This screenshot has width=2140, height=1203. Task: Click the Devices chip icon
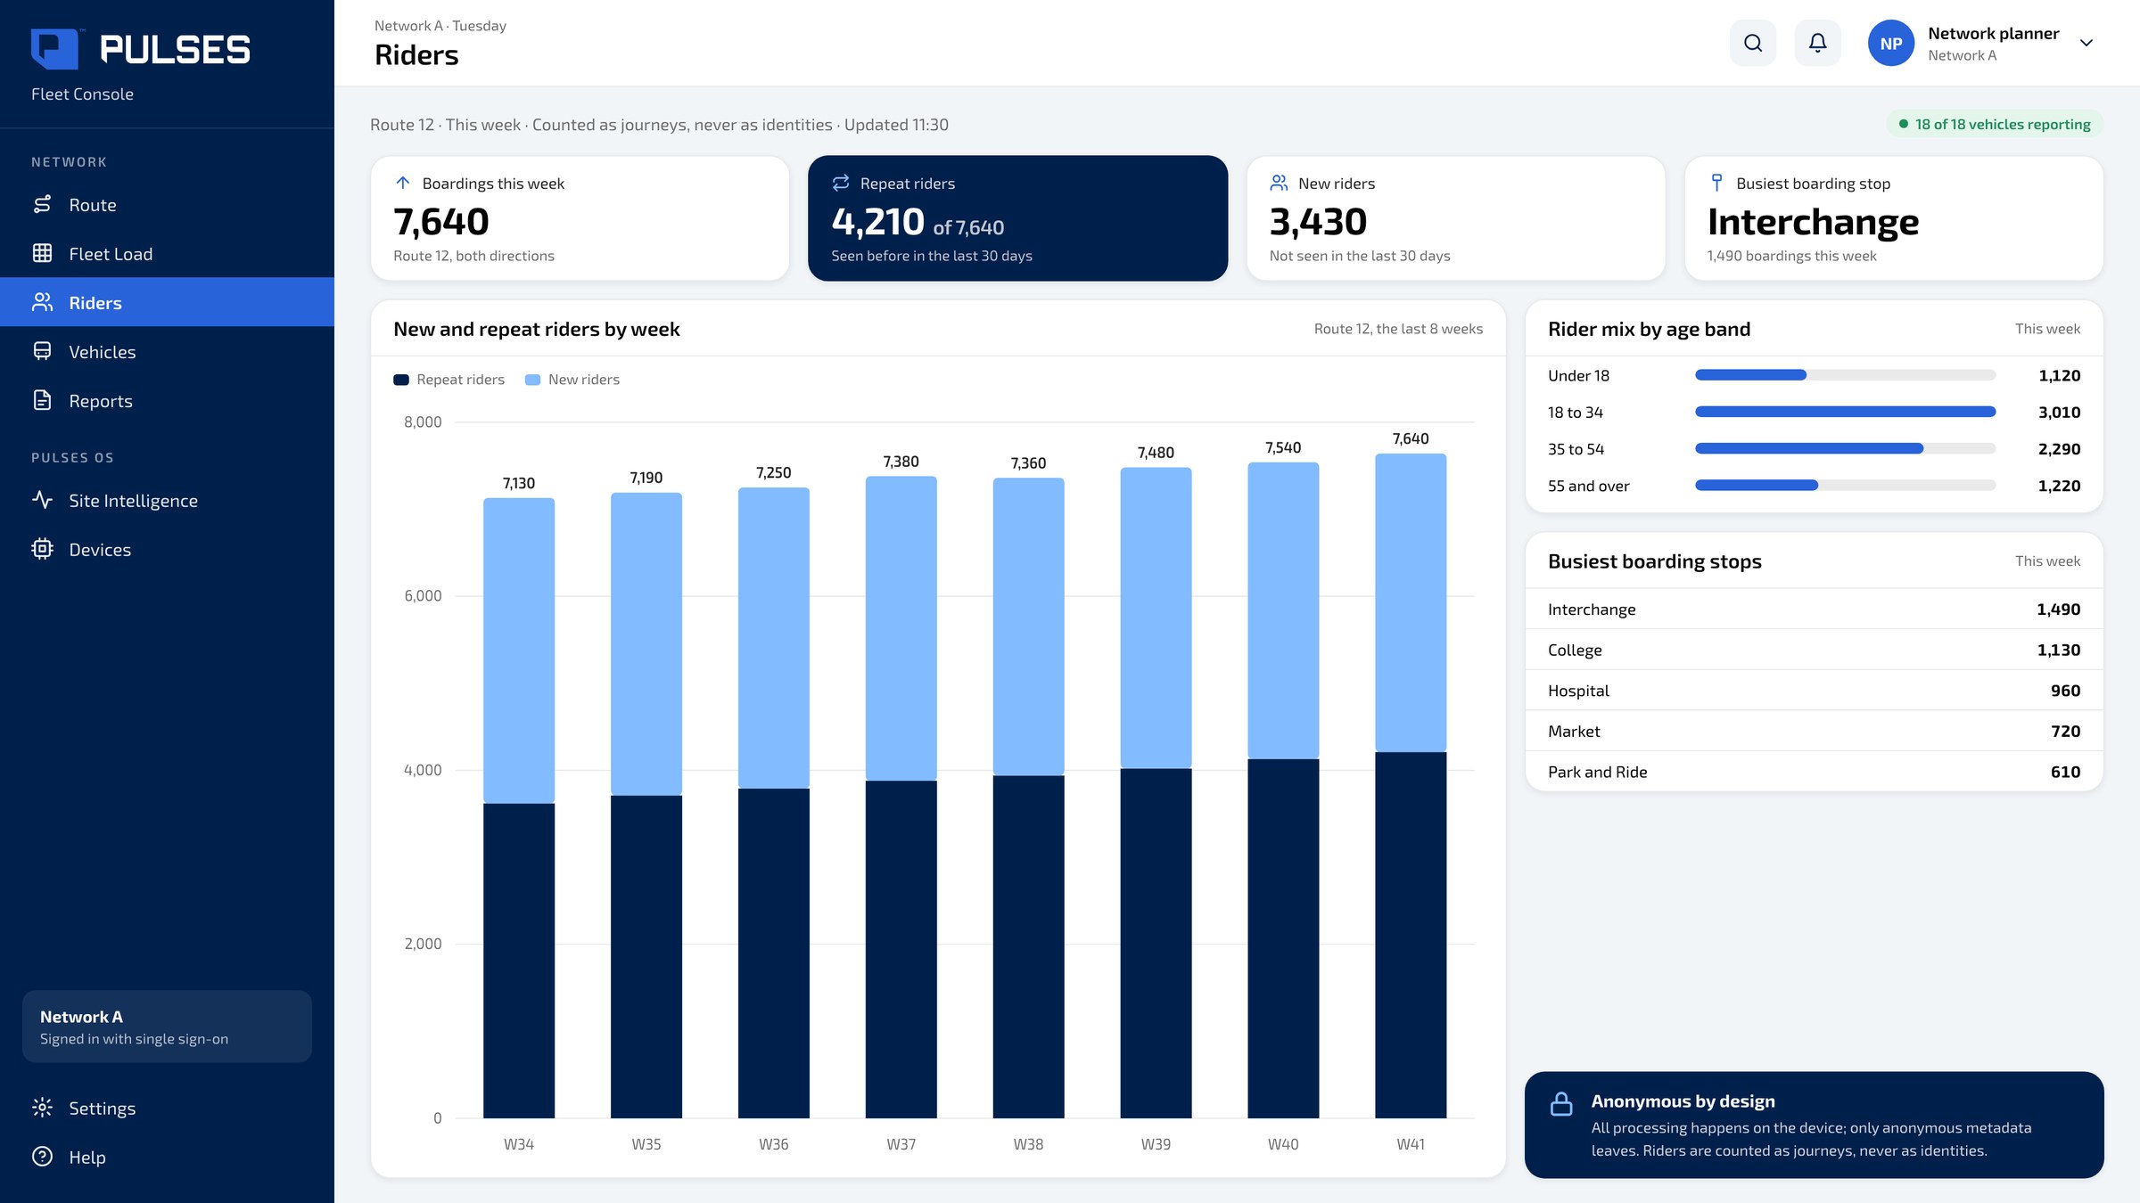coord(42,550)
